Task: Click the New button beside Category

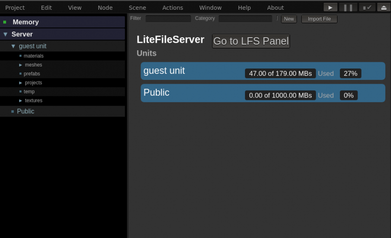Action: coord(289,19)
